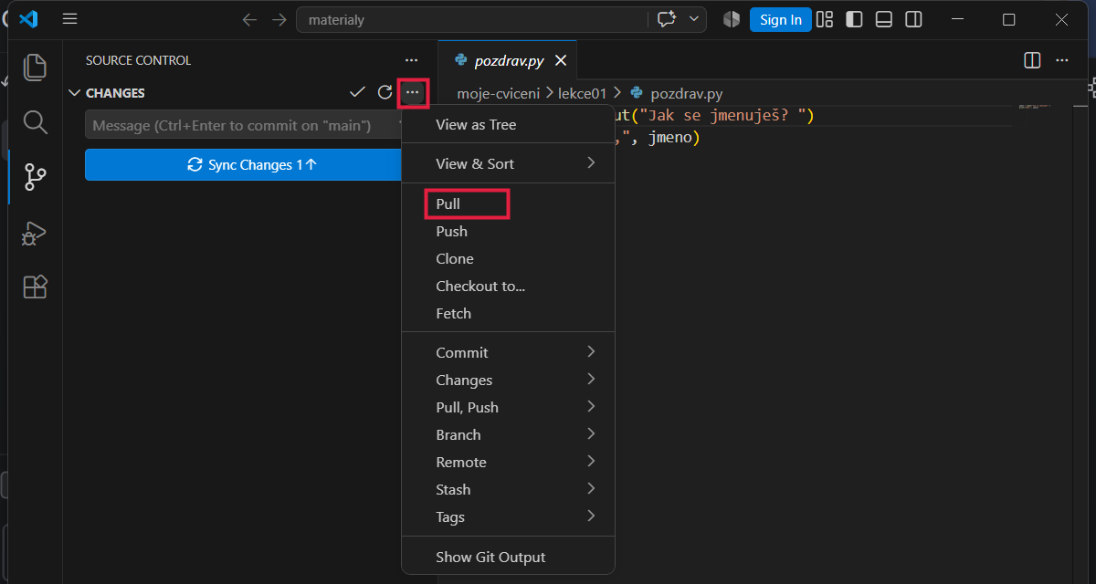Toggle the bottom panel visibility
This screenshot has height=584, width=1096.
pos(884,19)
